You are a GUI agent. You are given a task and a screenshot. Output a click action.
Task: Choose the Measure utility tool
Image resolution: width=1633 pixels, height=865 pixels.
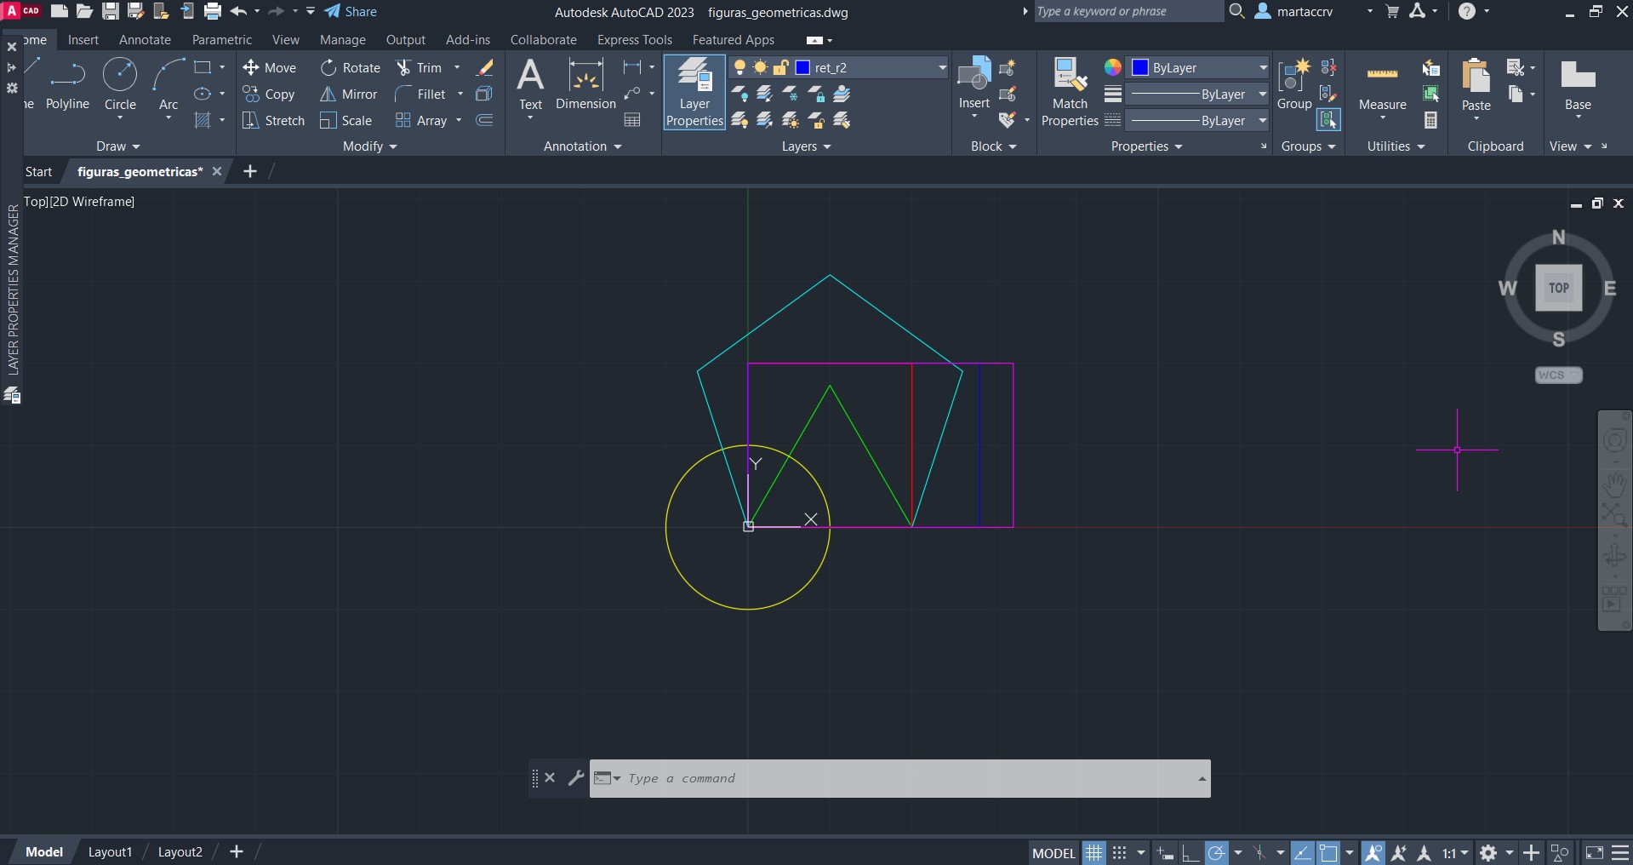(x=1382, y=85)
